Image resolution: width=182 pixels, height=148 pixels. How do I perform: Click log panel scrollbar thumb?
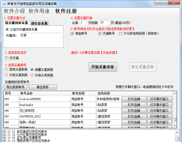(177, 139)
